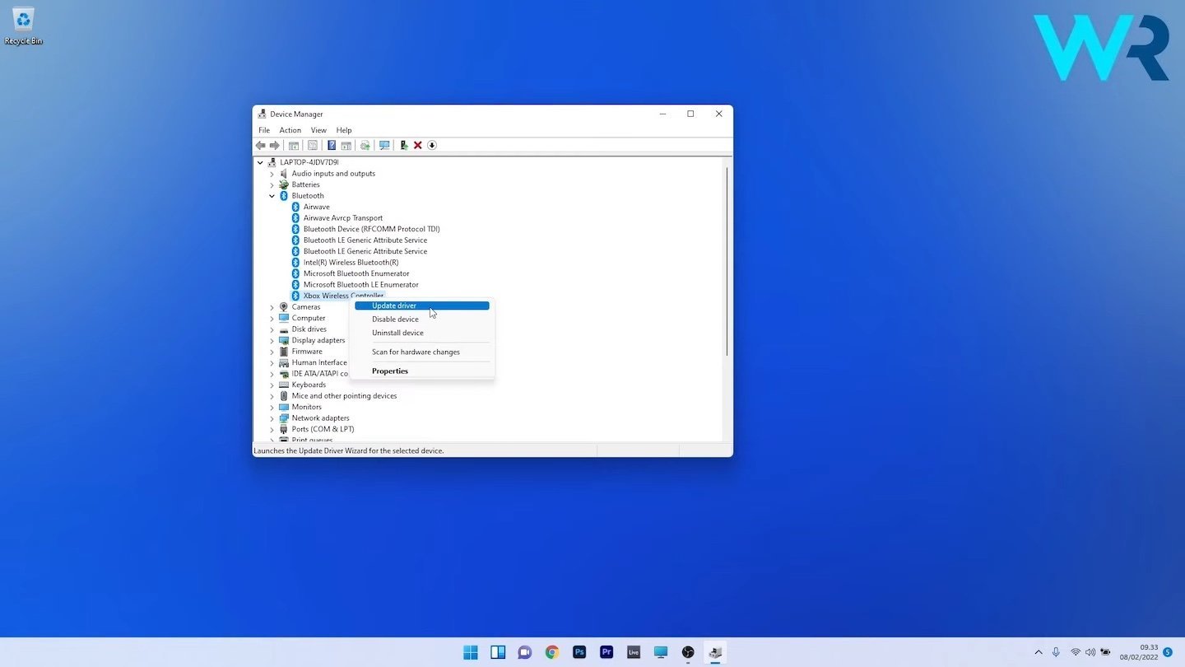The height and width of the screenshot is (667, 1185).
Task: Click the IDE ATA/ATAPI controllers category icon
Action: (284, 374)
